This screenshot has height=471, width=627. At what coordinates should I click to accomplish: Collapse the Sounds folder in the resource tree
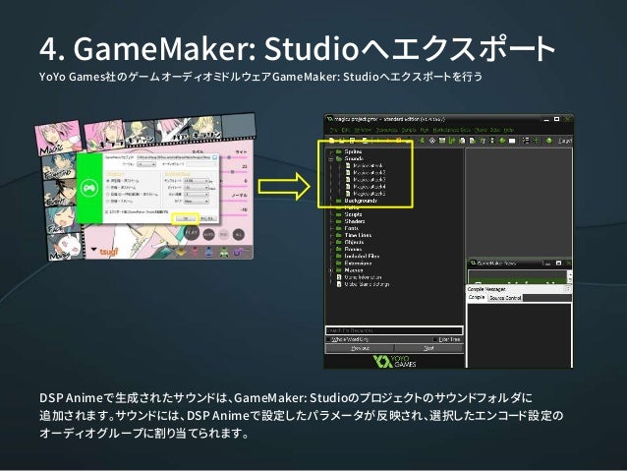330,159
